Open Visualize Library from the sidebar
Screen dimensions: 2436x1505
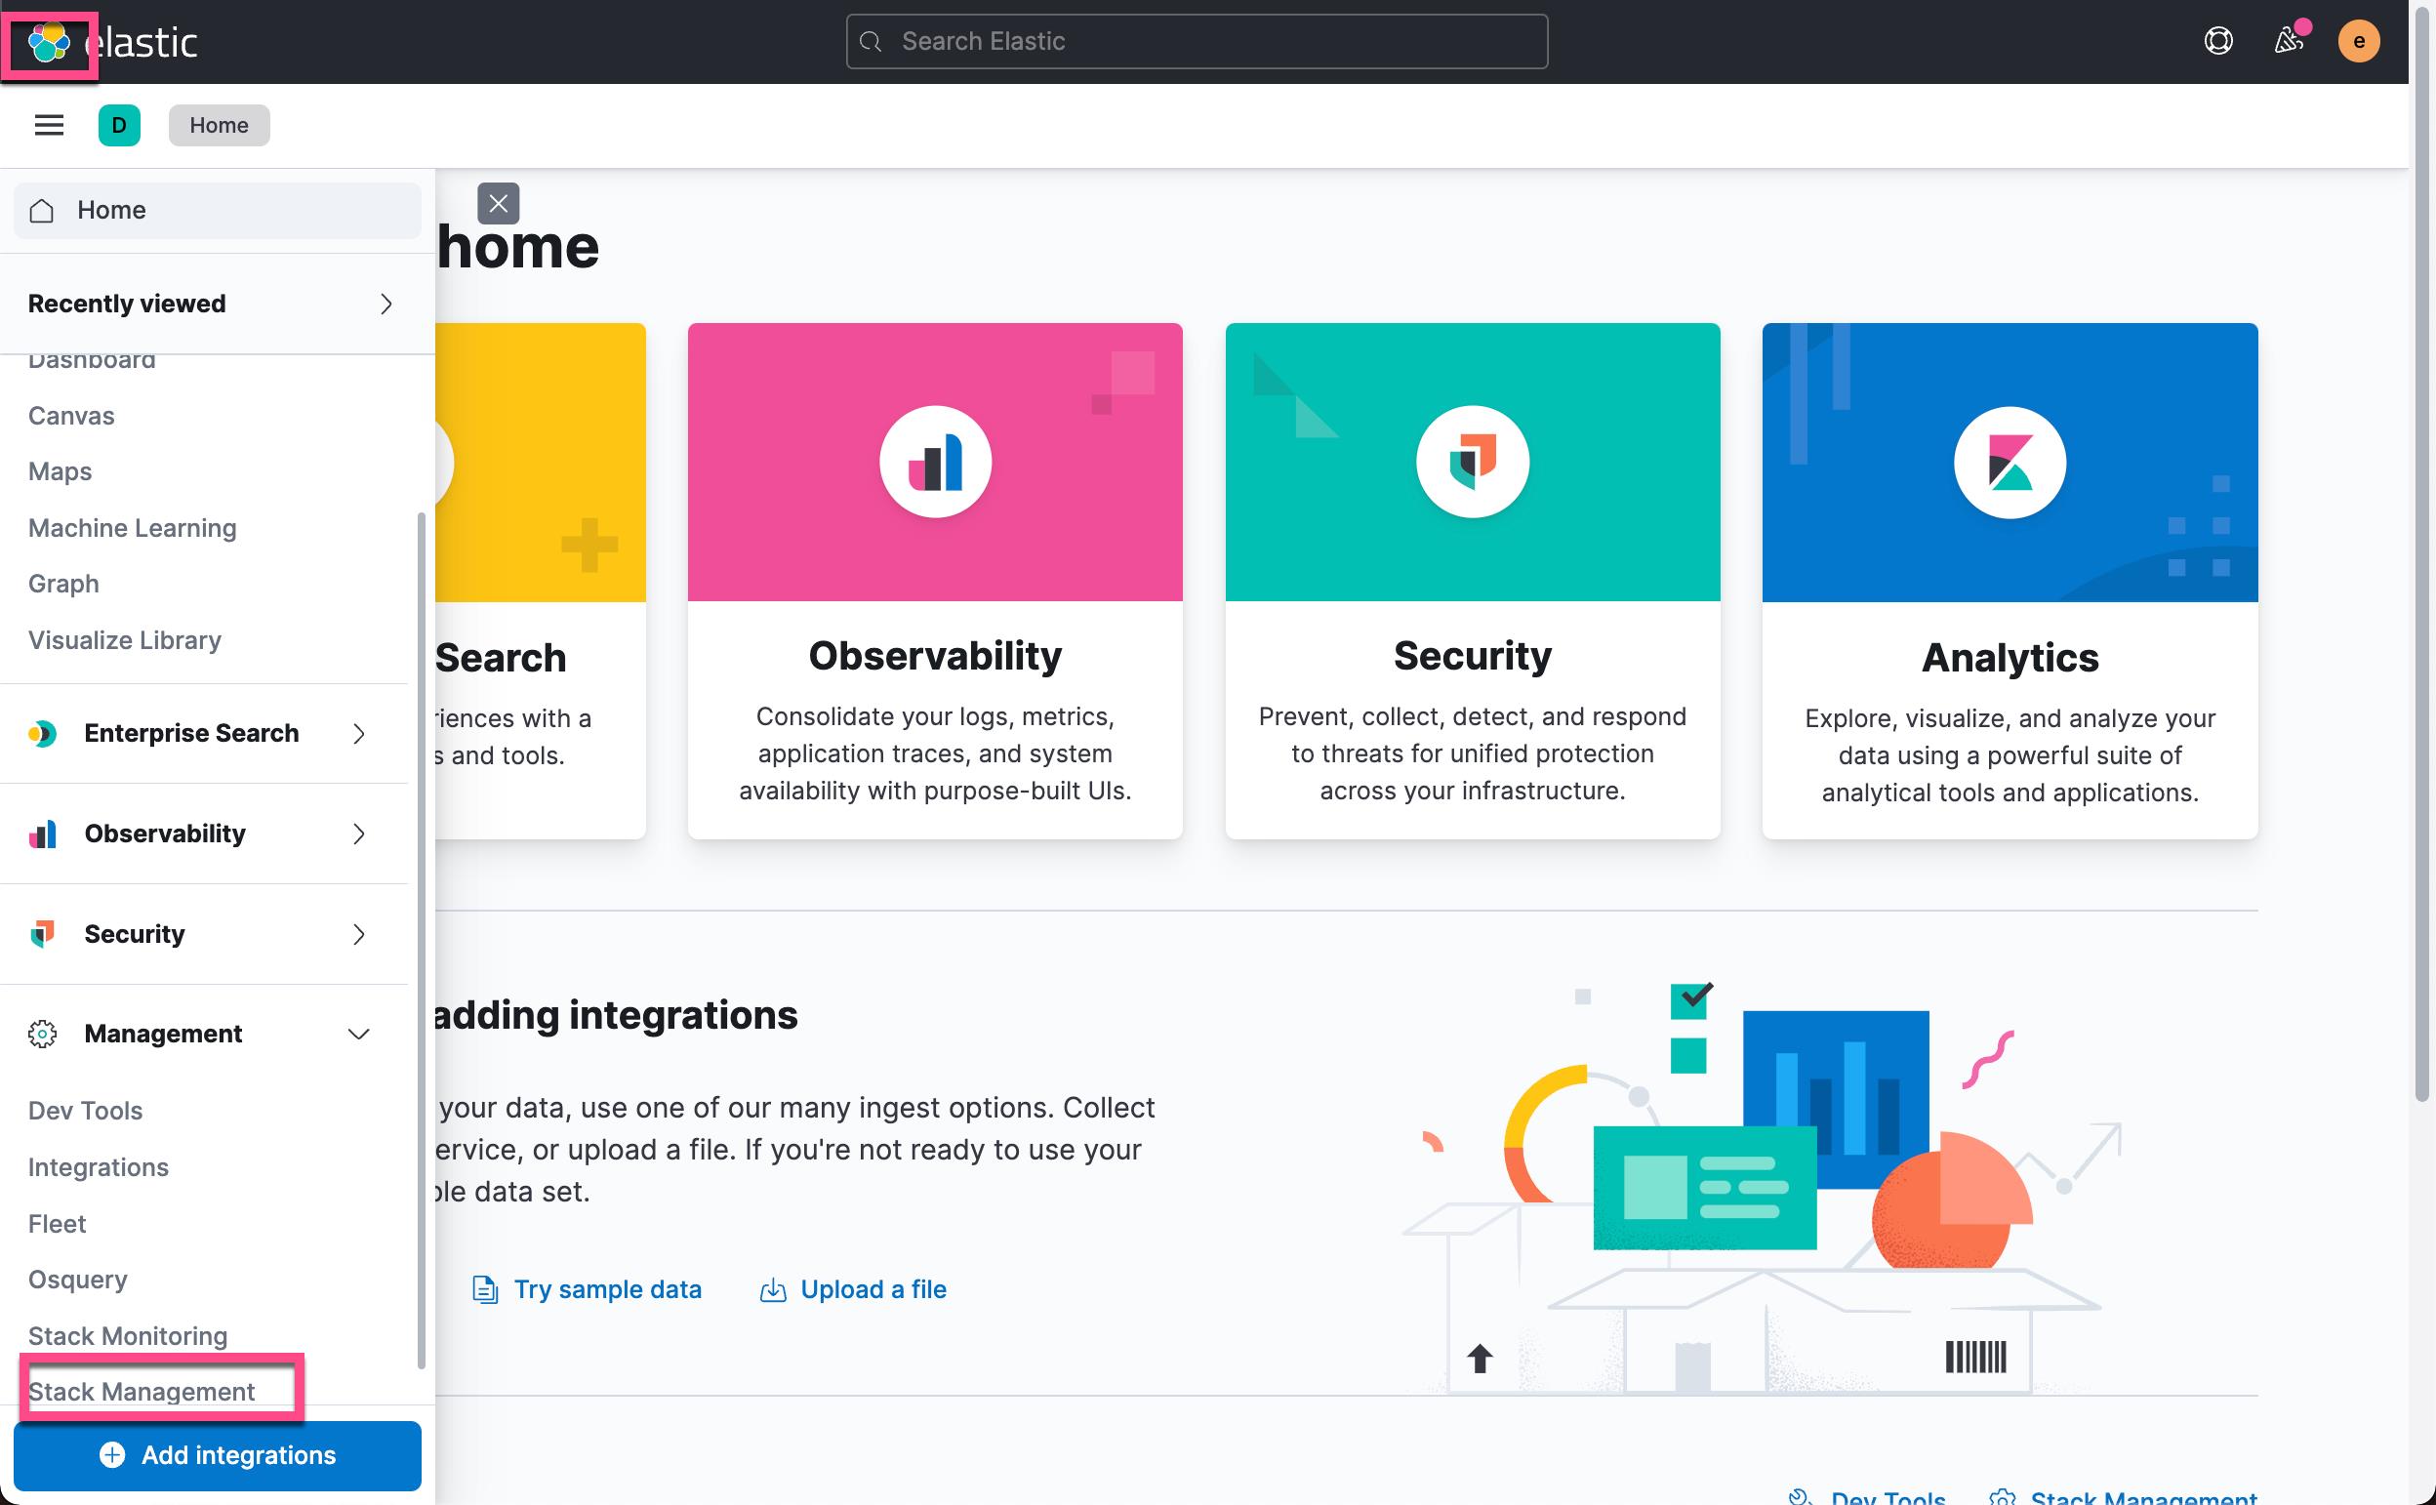coord(124,640)
